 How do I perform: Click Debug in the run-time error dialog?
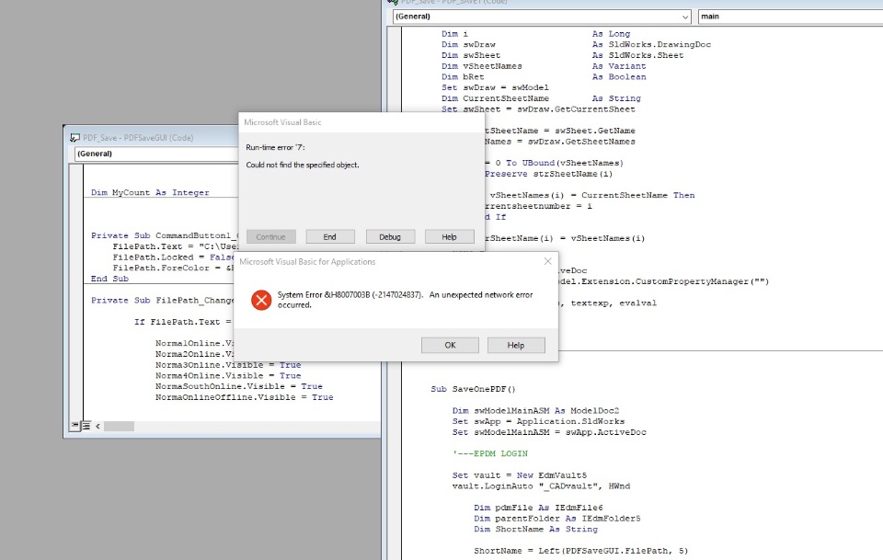(390, 237)
